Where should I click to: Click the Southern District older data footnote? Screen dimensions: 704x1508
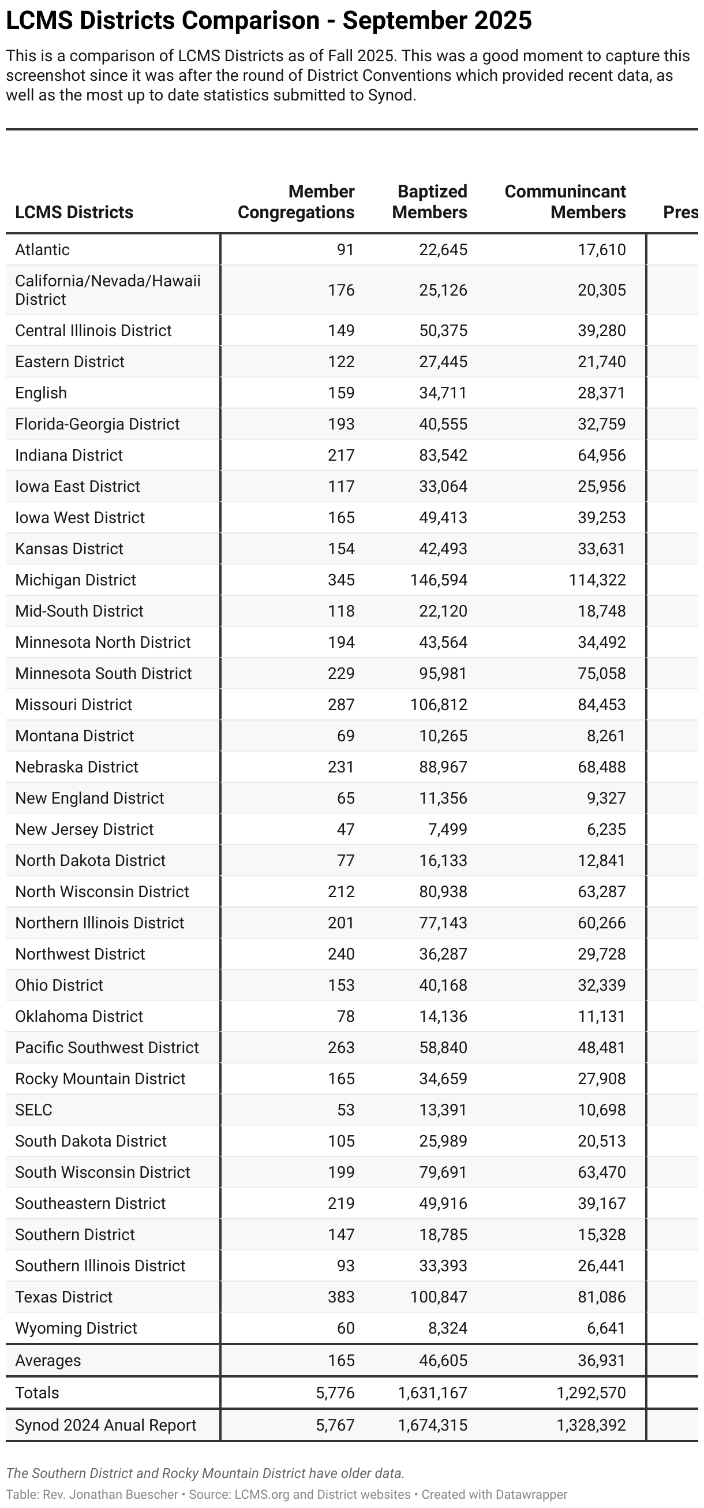[205, 1473]
